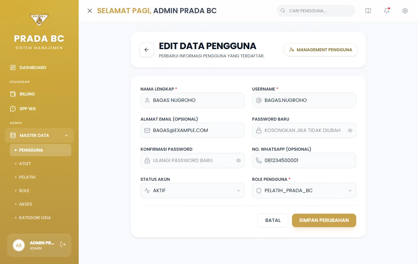Open the Role submenu item
Screen dimensions: 418x264
pyautogui.click(x=41, y=191)
